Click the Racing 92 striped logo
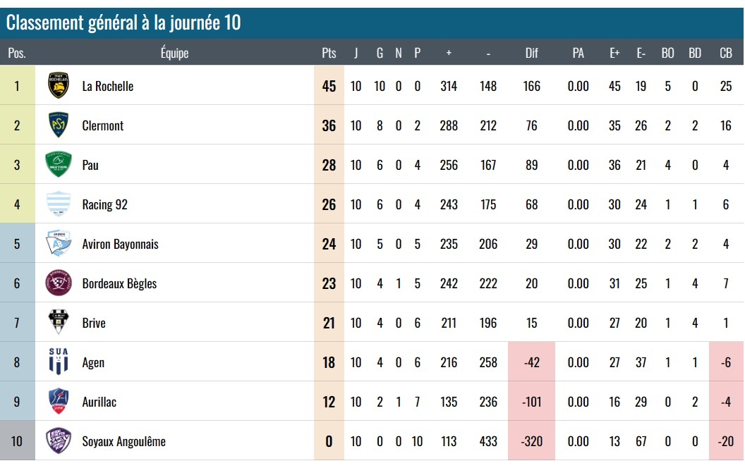This screenshot has height=468, width=745. [59, 204]
